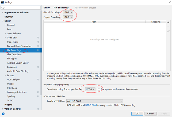The image size is (172, 117).
Task: Select File Encodings tree item
Action: 21,50
